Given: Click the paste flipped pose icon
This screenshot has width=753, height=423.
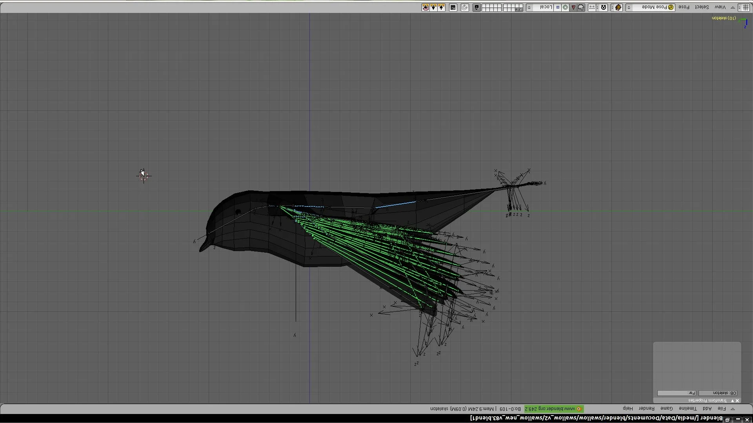Looking at the screenshot, I should click(426, 7).
